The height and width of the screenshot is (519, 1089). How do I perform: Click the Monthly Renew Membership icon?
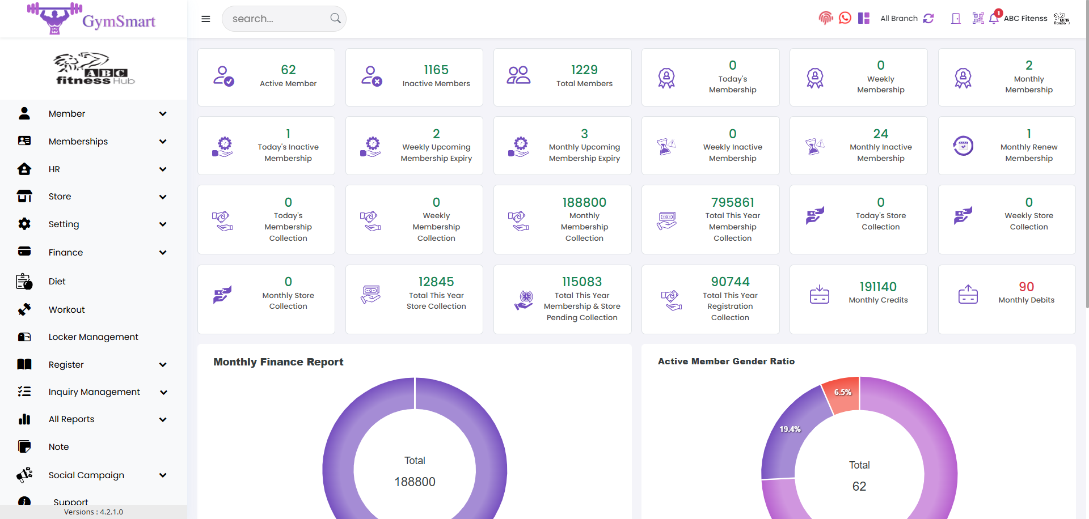963,146
